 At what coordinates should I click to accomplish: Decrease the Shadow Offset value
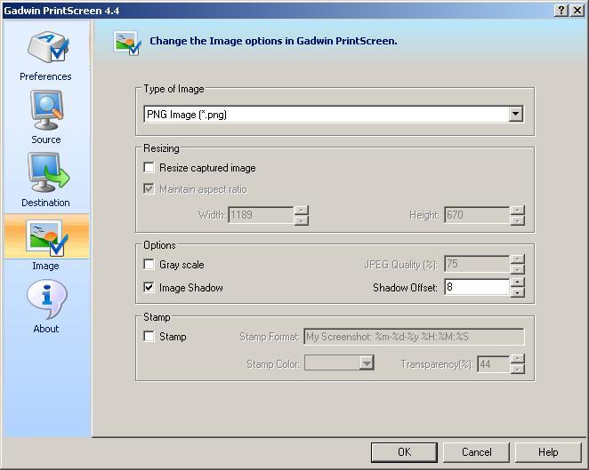point(518,292)
